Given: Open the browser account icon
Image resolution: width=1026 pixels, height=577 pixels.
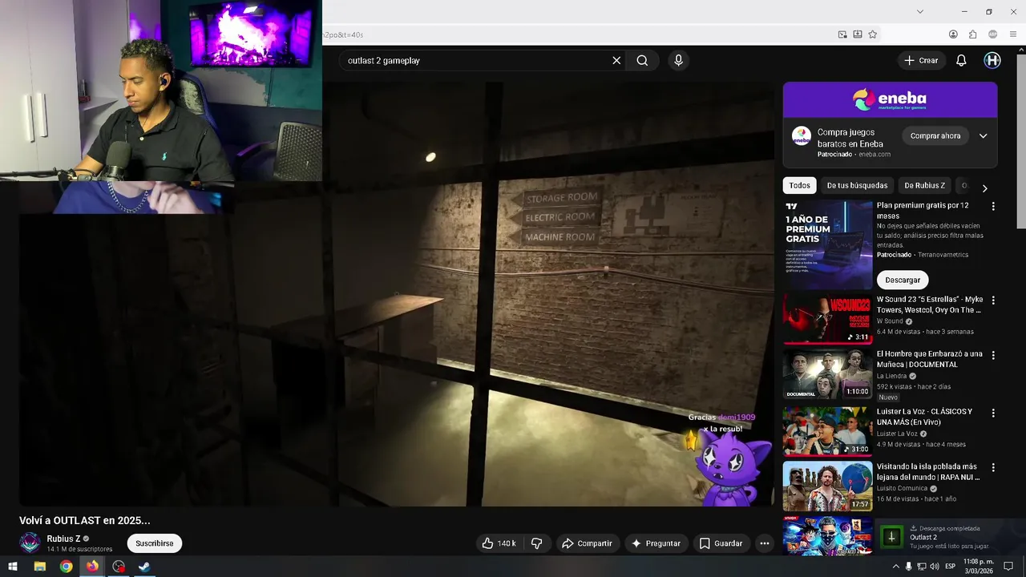Looking at the screenshot, I should pyautogui.click(x=953, y=34).
